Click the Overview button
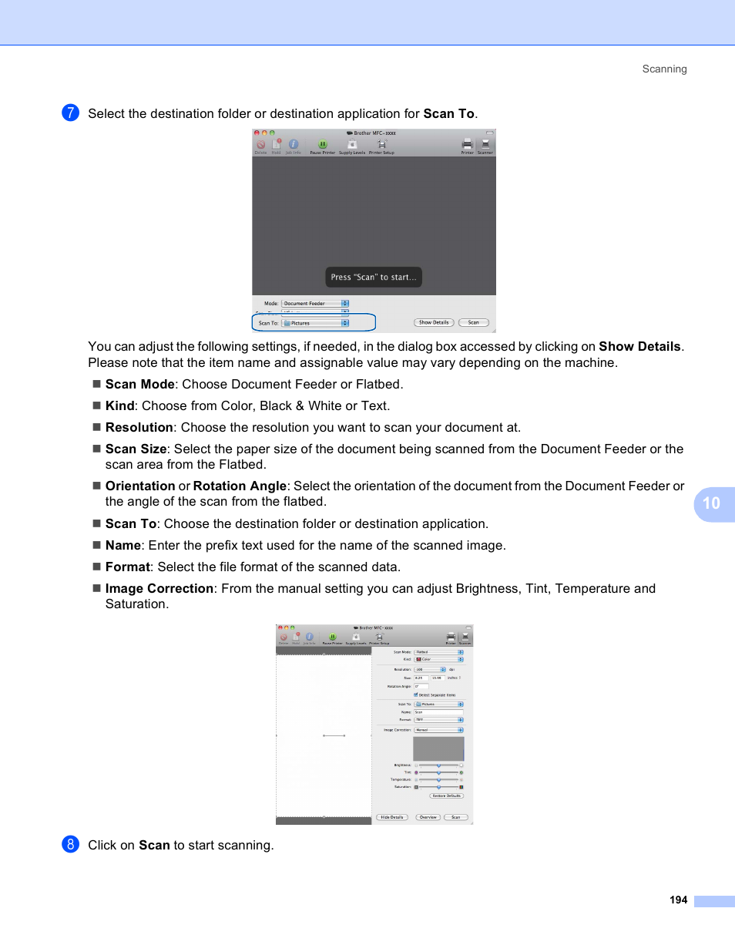 click(x=428, y=817)
